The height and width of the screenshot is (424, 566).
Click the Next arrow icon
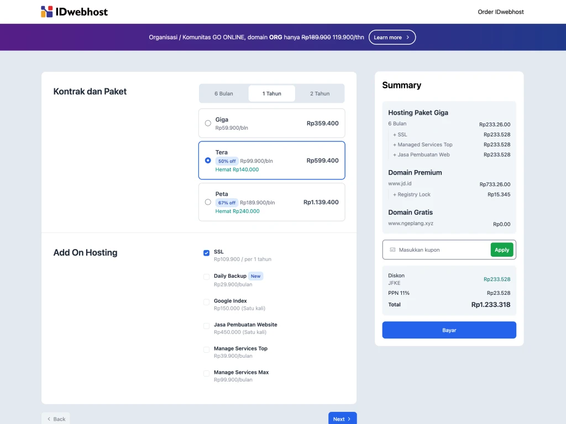click(x=350, y=419)
